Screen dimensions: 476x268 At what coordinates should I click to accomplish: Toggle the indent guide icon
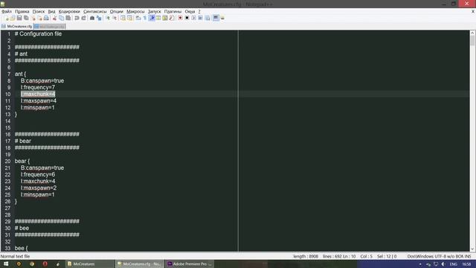click(152, 18)
